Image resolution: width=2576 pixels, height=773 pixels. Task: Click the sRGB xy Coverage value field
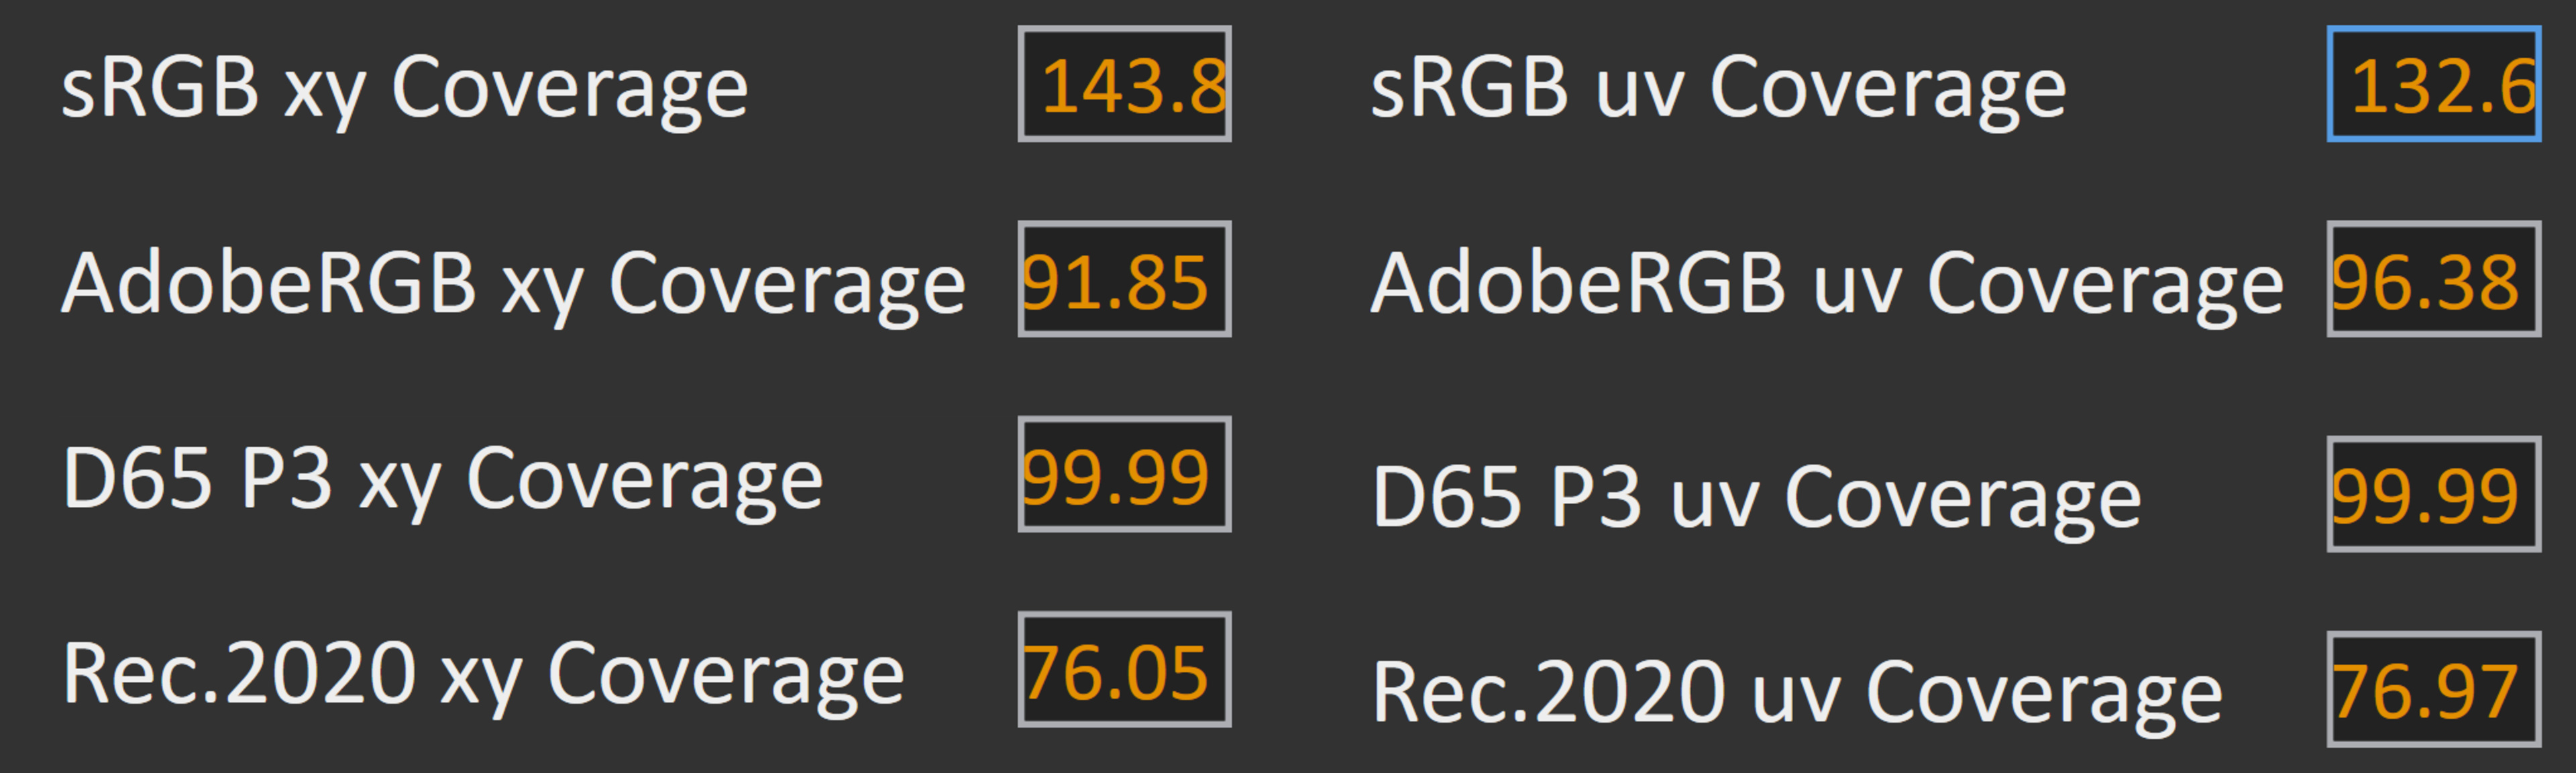click(1124, 84)
